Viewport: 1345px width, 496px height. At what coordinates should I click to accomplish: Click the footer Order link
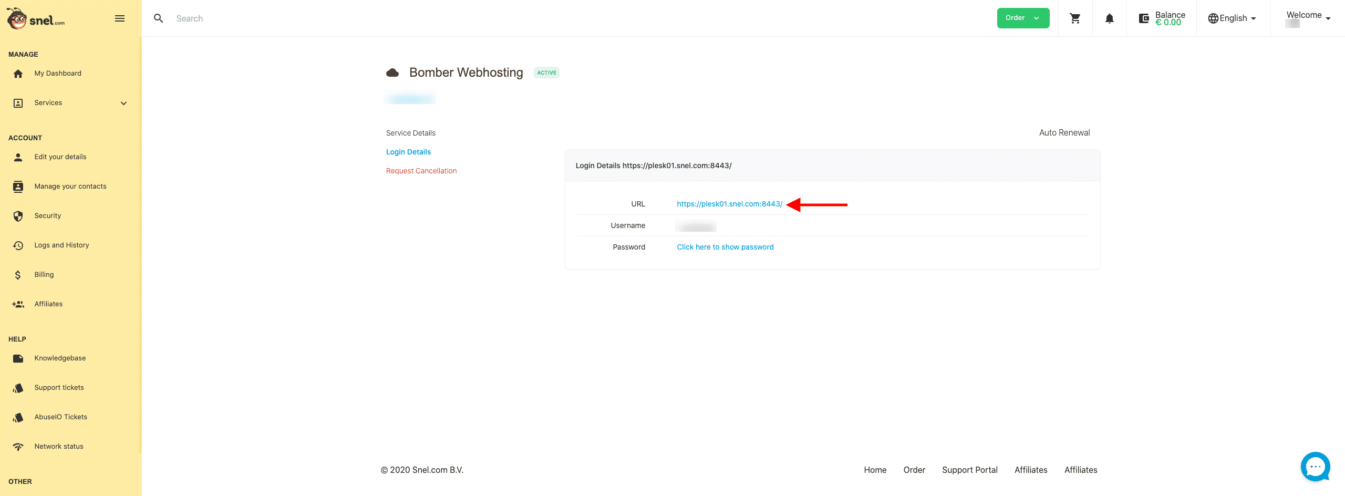tap(914, 470)
